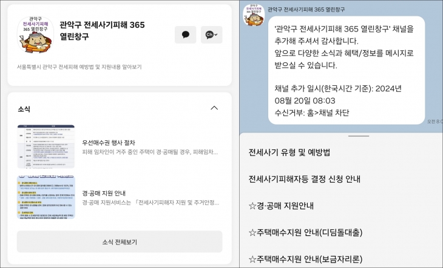Open the 경·공매 지원 안내 article title
Image resolution: width=443 pixels, height=268 pixels.
point(104,193)
